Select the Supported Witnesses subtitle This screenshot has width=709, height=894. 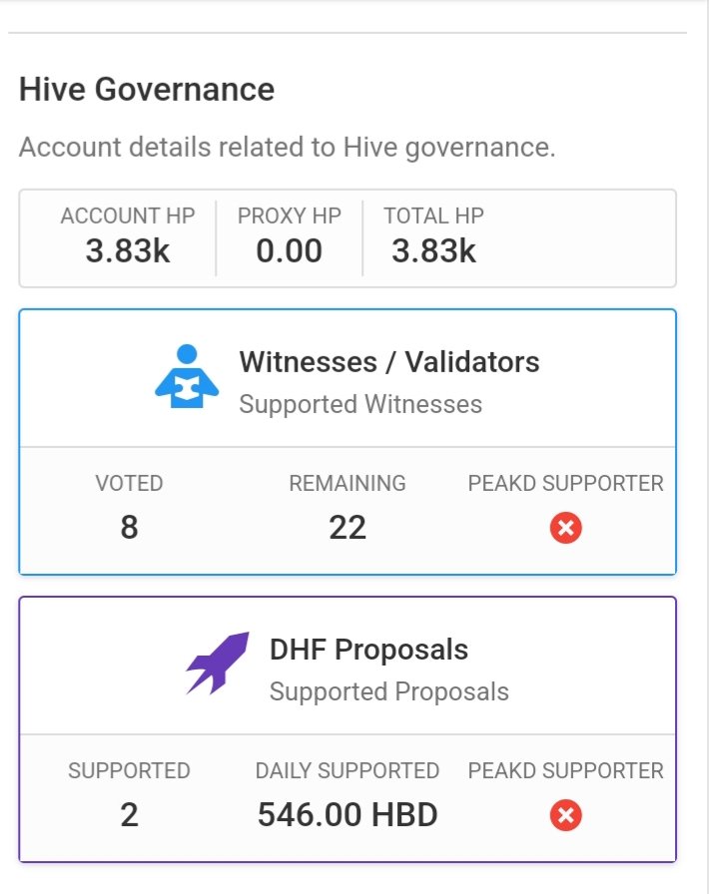tap(360, 404)
